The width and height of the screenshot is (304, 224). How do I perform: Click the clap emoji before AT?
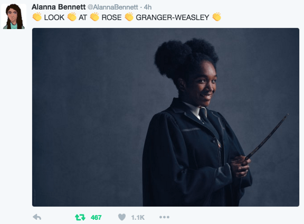coord(72,17)
